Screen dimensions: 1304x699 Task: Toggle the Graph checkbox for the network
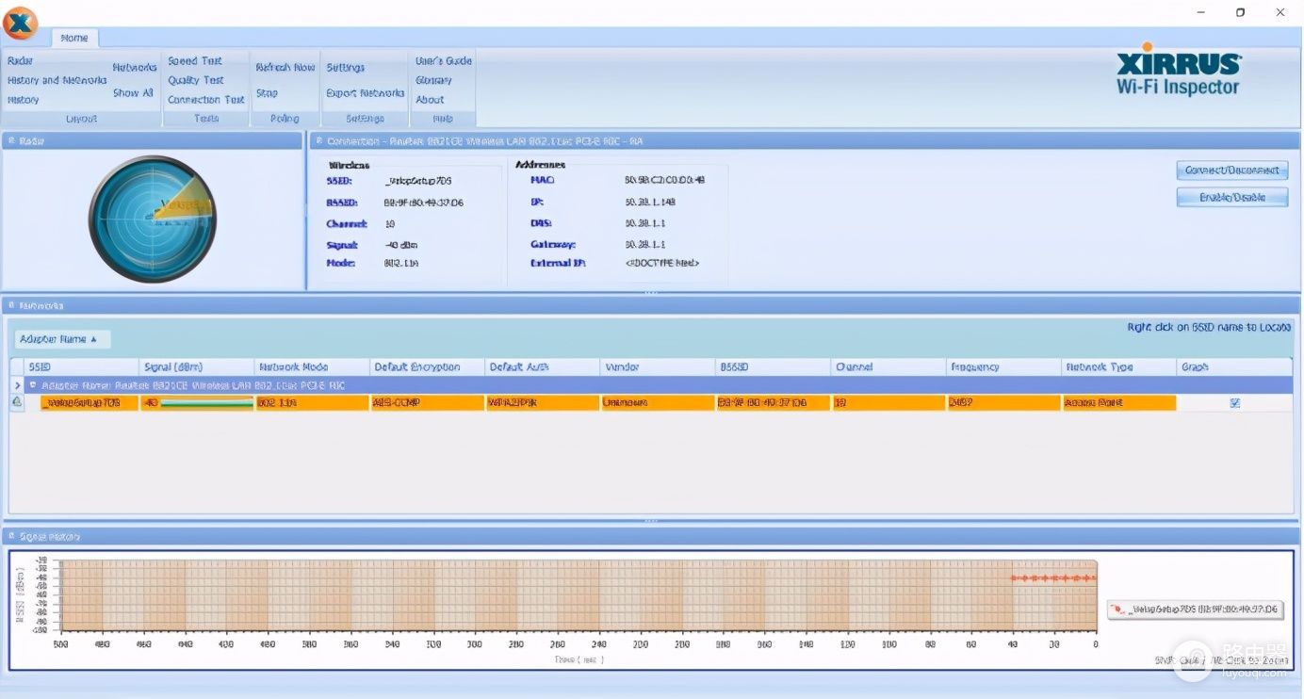tap(1234, 403)
